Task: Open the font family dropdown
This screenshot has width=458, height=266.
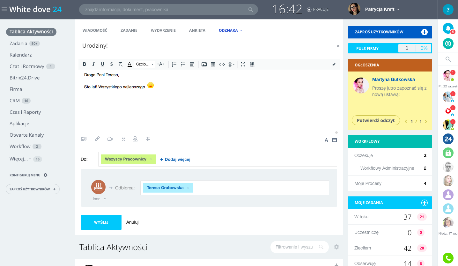Action: pos(144,64)
